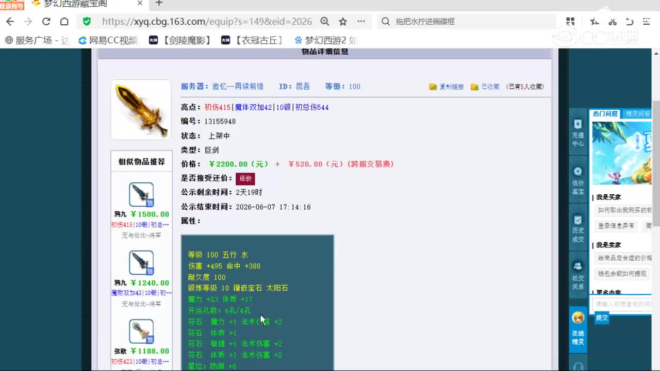Open the browser apps grid icon
660x371 pixels.
click(570, 22)
